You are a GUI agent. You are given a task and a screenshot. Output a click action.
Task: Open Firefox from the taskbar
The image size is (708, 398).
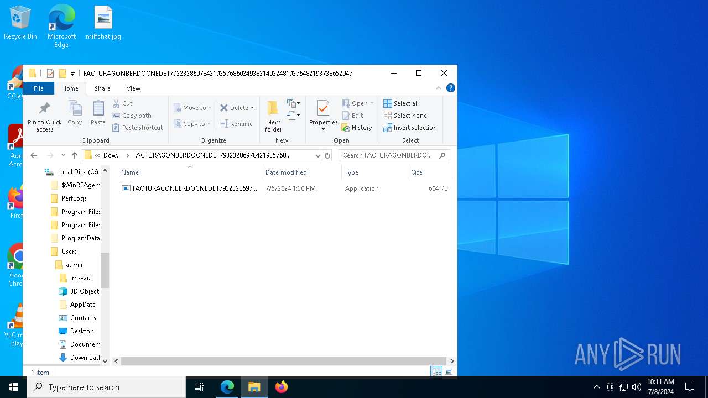(x=282, y=387)
